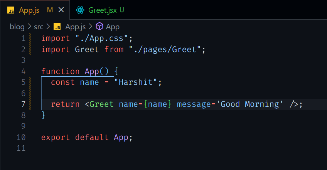
Task: Click the export default App statement
Action: [87, 137]
